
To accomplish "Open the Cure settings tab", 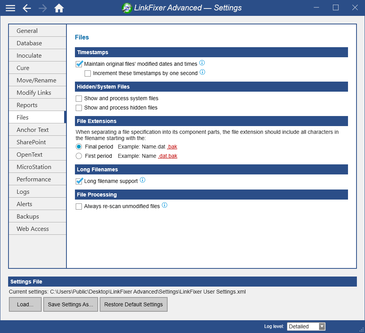I will click(37, 68).
